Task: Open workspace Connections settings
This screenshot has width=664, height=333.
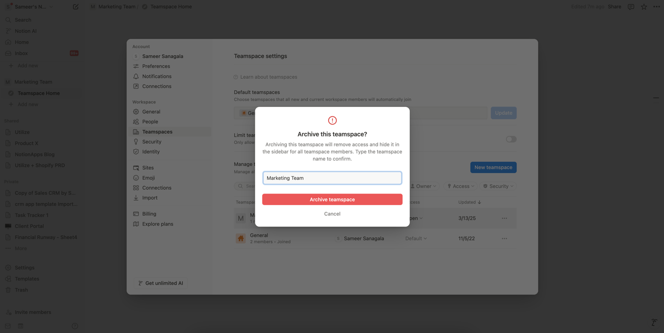Action: (x=171, y=188)
